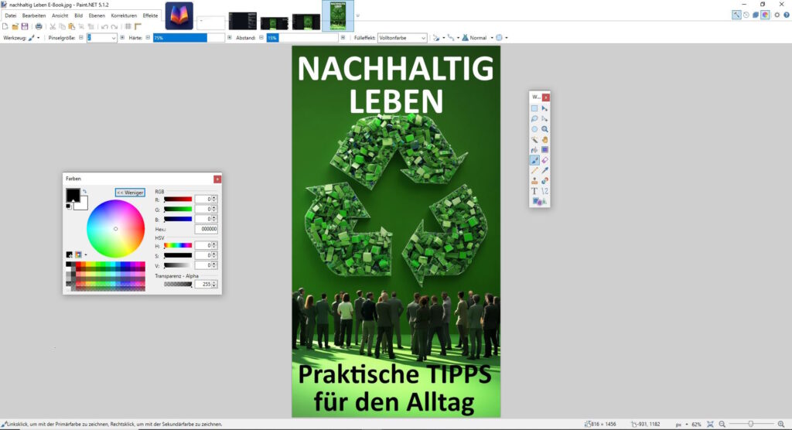792x430 pixels.
Task: Open the Korrekturen menu
Action: point(124,15)
